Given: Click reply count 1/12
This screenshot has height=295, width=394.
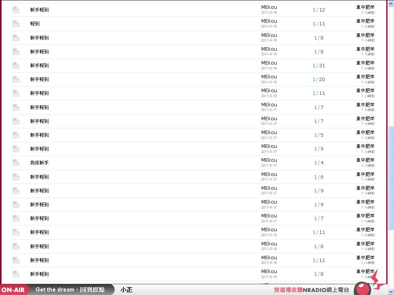Looking at the screenshot, I should pyautogui.click(x=319, y=10).
